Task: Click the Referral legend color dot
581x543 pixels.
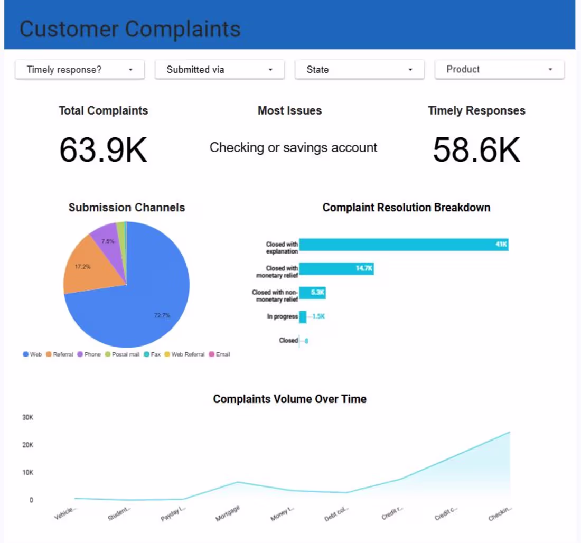Action: coord(48,354)
